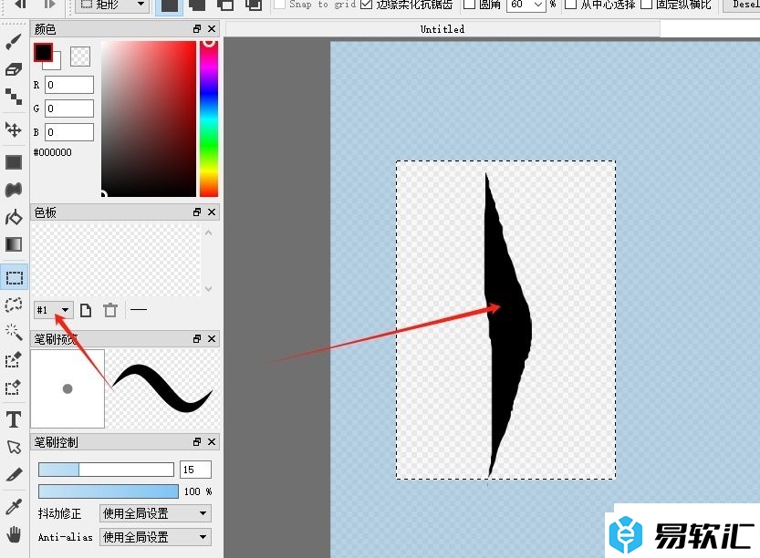
Task: Click the G value input field
Action: coord(69,108)
